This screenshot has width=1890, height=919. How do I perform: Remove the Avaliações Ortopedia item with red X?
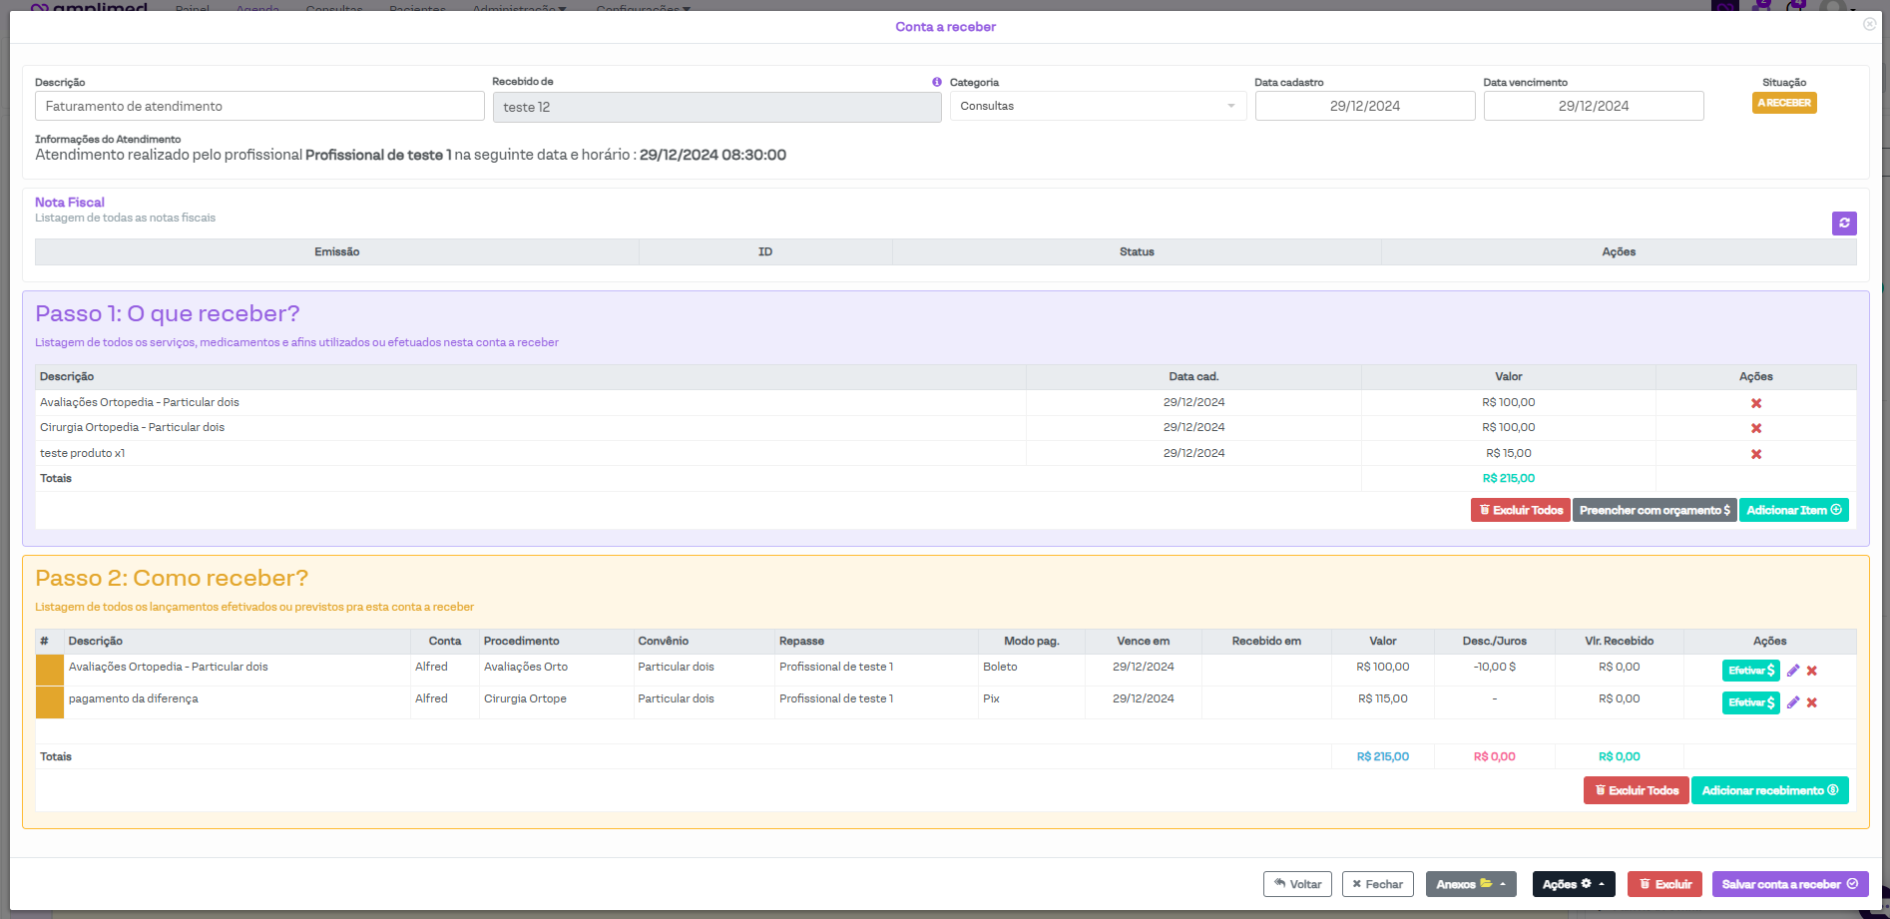[x=1755, y=403]
